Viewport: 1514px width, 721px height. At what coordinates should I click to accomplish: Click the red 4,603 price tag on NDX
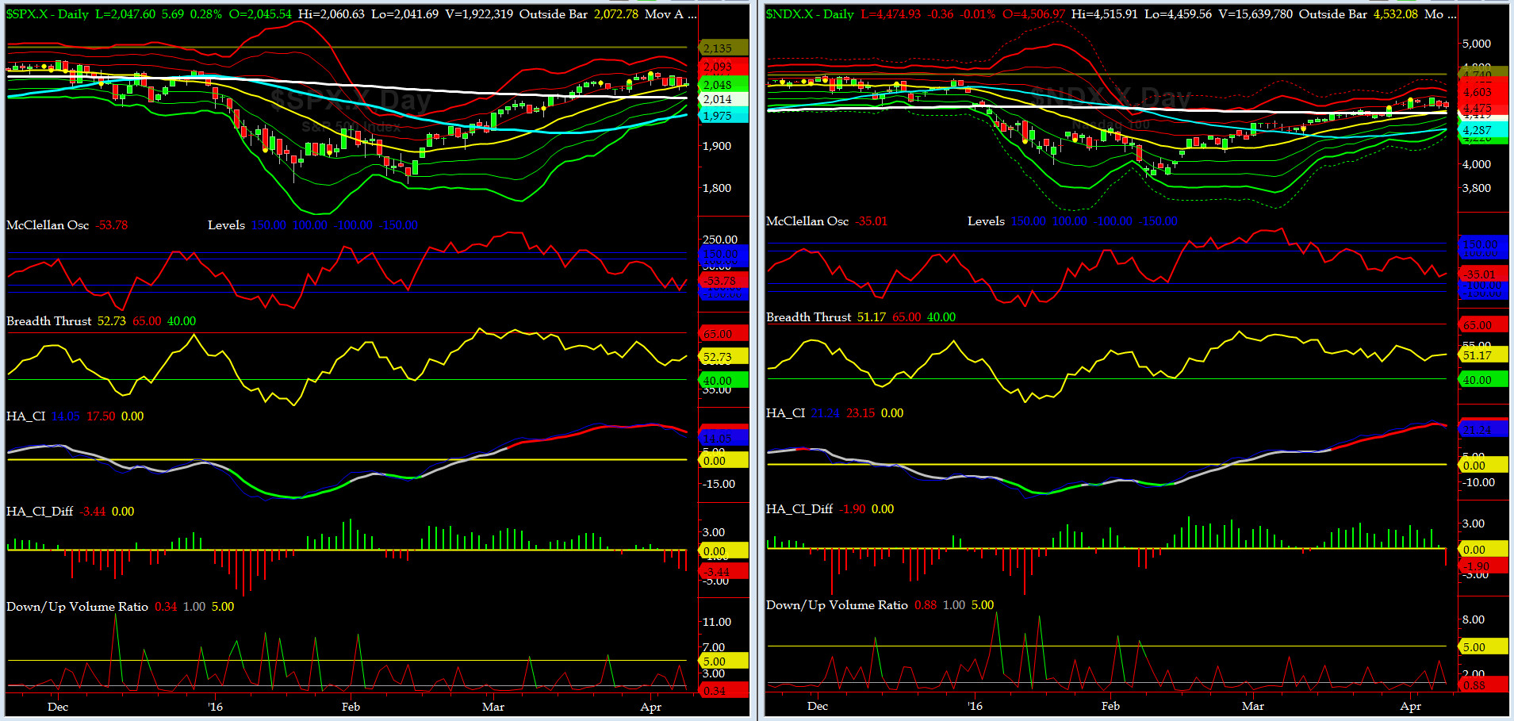tap(1482, 92)
